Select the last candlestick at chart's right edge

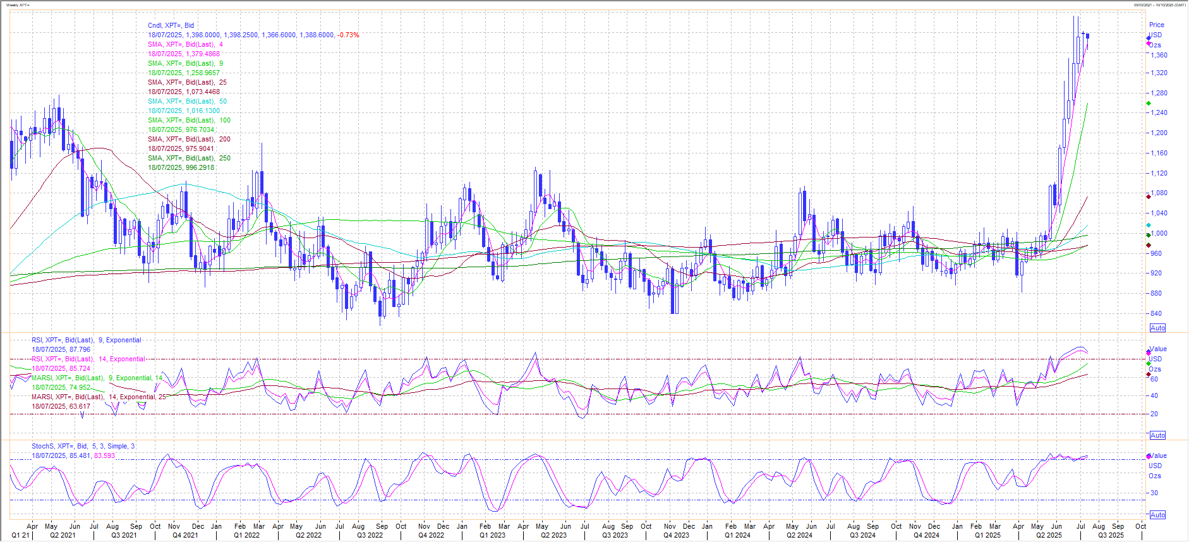pyautogui.click(x=1087, y=39)
